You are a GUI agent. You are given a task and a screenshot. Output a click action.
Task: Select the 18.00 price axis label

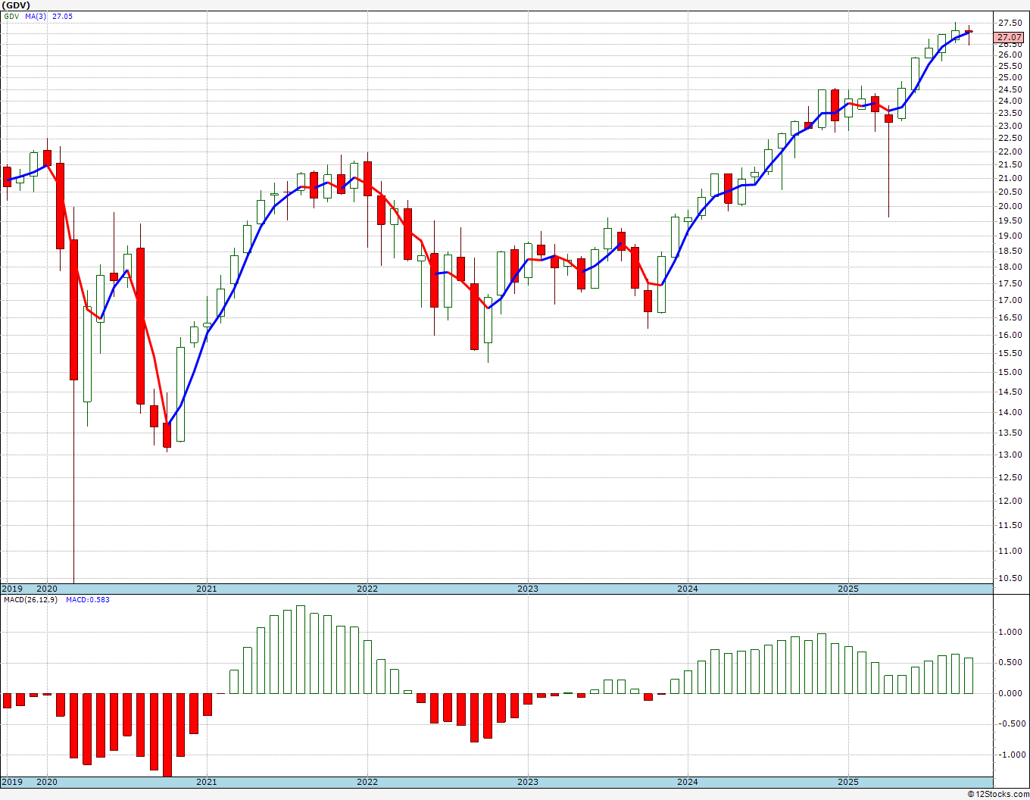(1010, 267)
